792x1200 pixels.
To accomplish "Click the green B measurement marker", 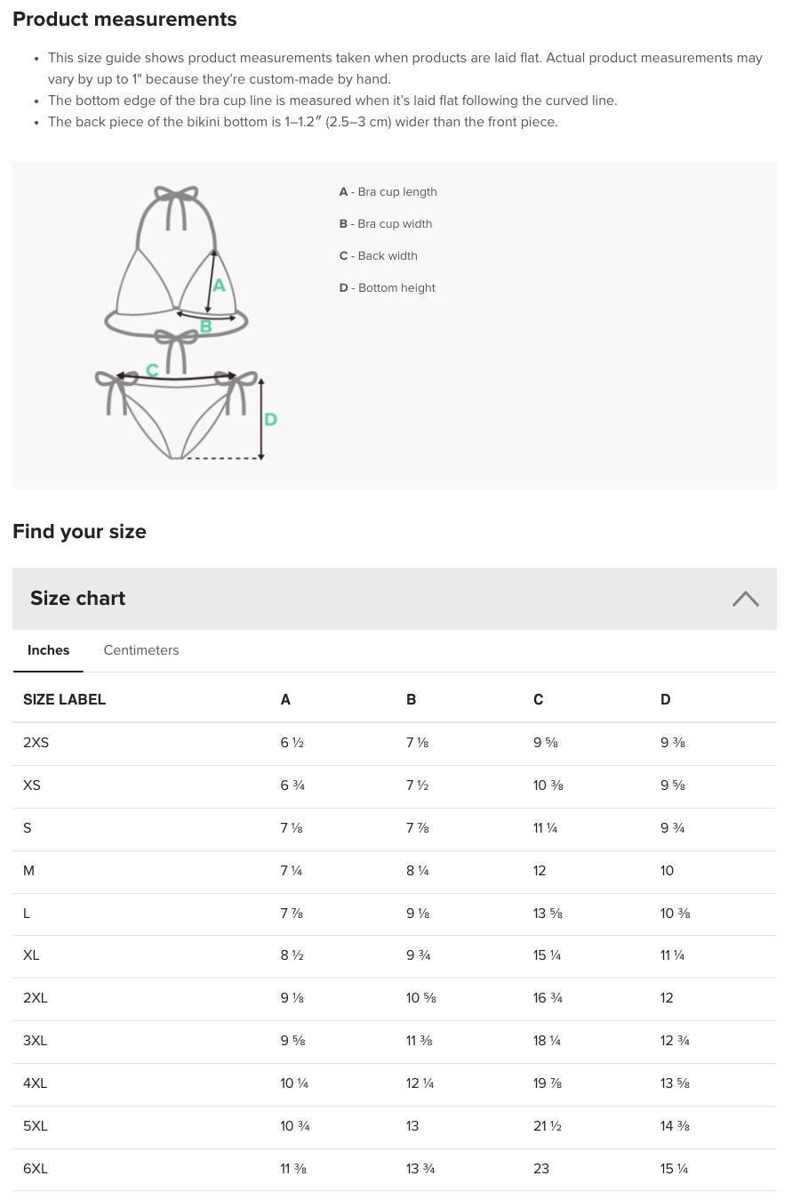I will (205, 326).
